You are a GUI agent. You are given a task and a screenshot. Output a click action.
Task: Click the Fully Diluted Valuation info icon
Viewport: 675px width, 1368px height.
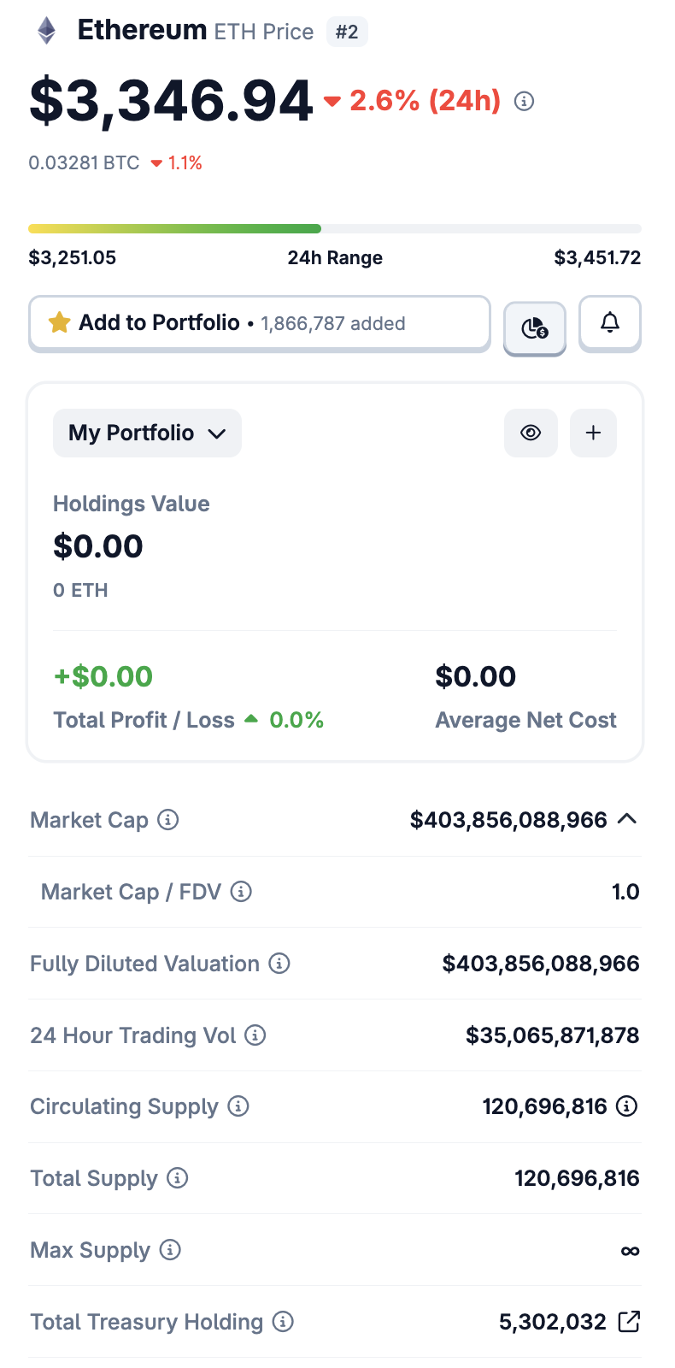[x=279, y=964]
